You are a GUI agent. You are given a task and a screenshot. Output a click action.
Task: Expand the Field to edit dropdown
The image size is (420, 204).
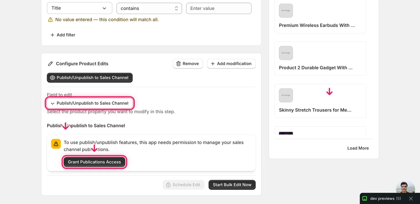90,103
